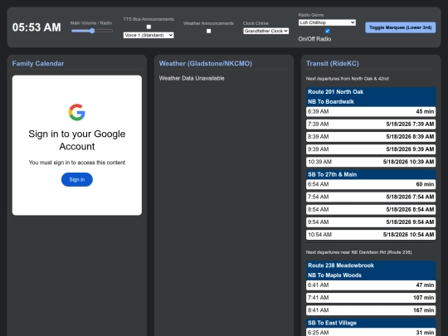Uncheck the On/Off Radio checkbox
This screenshot has width=448, height=336.
pyautogui.click(x=328, y=31)
